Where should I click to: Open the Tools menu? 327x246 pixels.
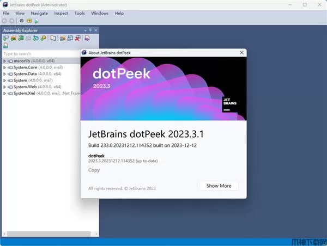click(80, 13)
